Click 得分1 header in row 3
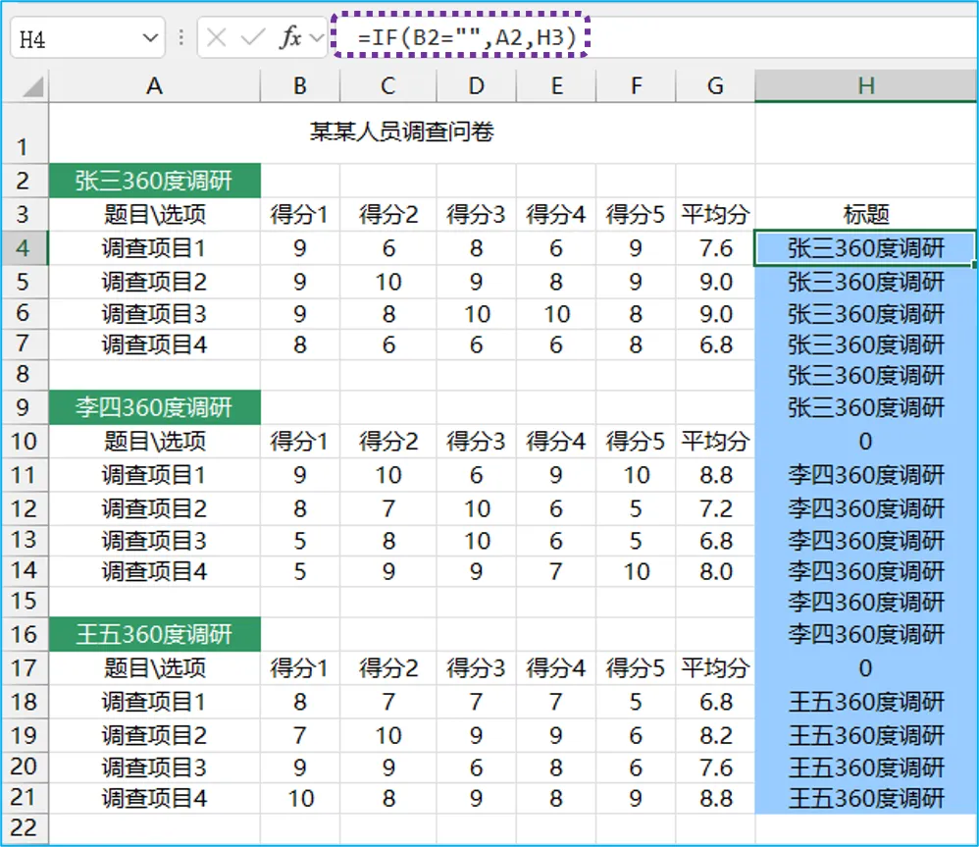Viewport: 979px width, 847px height. (x=300, y=214)
